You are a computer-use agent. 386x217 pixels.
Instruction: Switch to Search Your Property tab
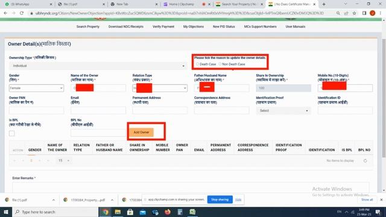point(239,4)
